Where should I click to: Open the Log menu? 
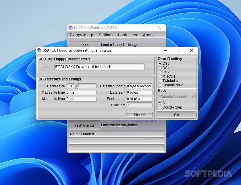(135, 35)
